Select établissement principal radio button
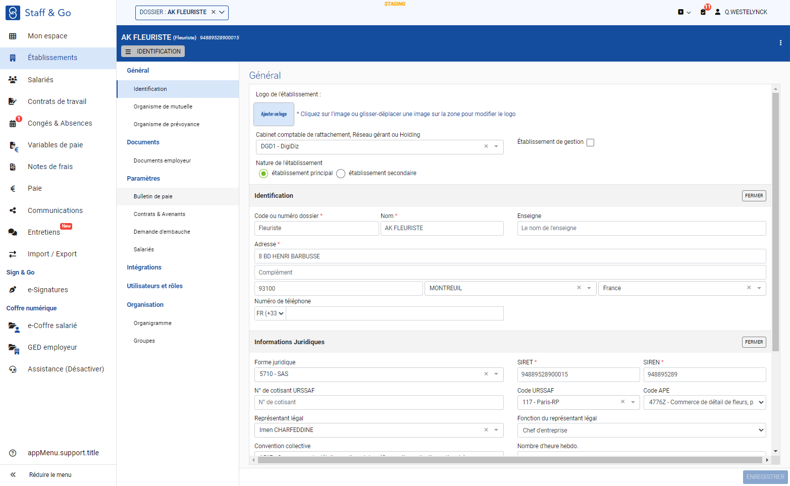Screen dimensions: 790x486 263,174
